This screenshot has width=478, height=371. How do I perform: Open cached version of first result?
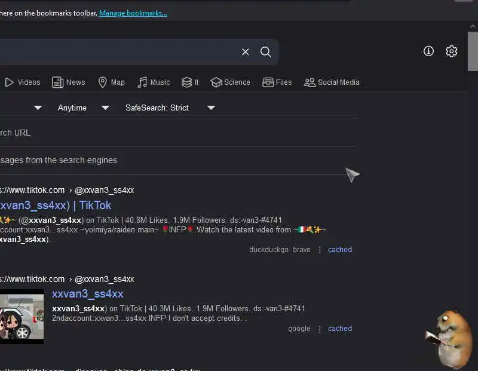click(x=340, y=250)
